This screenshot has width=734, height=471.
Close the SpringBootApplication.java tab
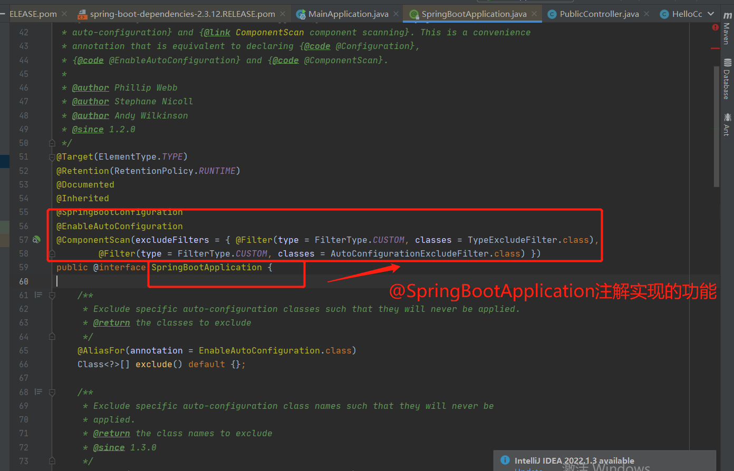pyautogui.click(x=534, y=14)
